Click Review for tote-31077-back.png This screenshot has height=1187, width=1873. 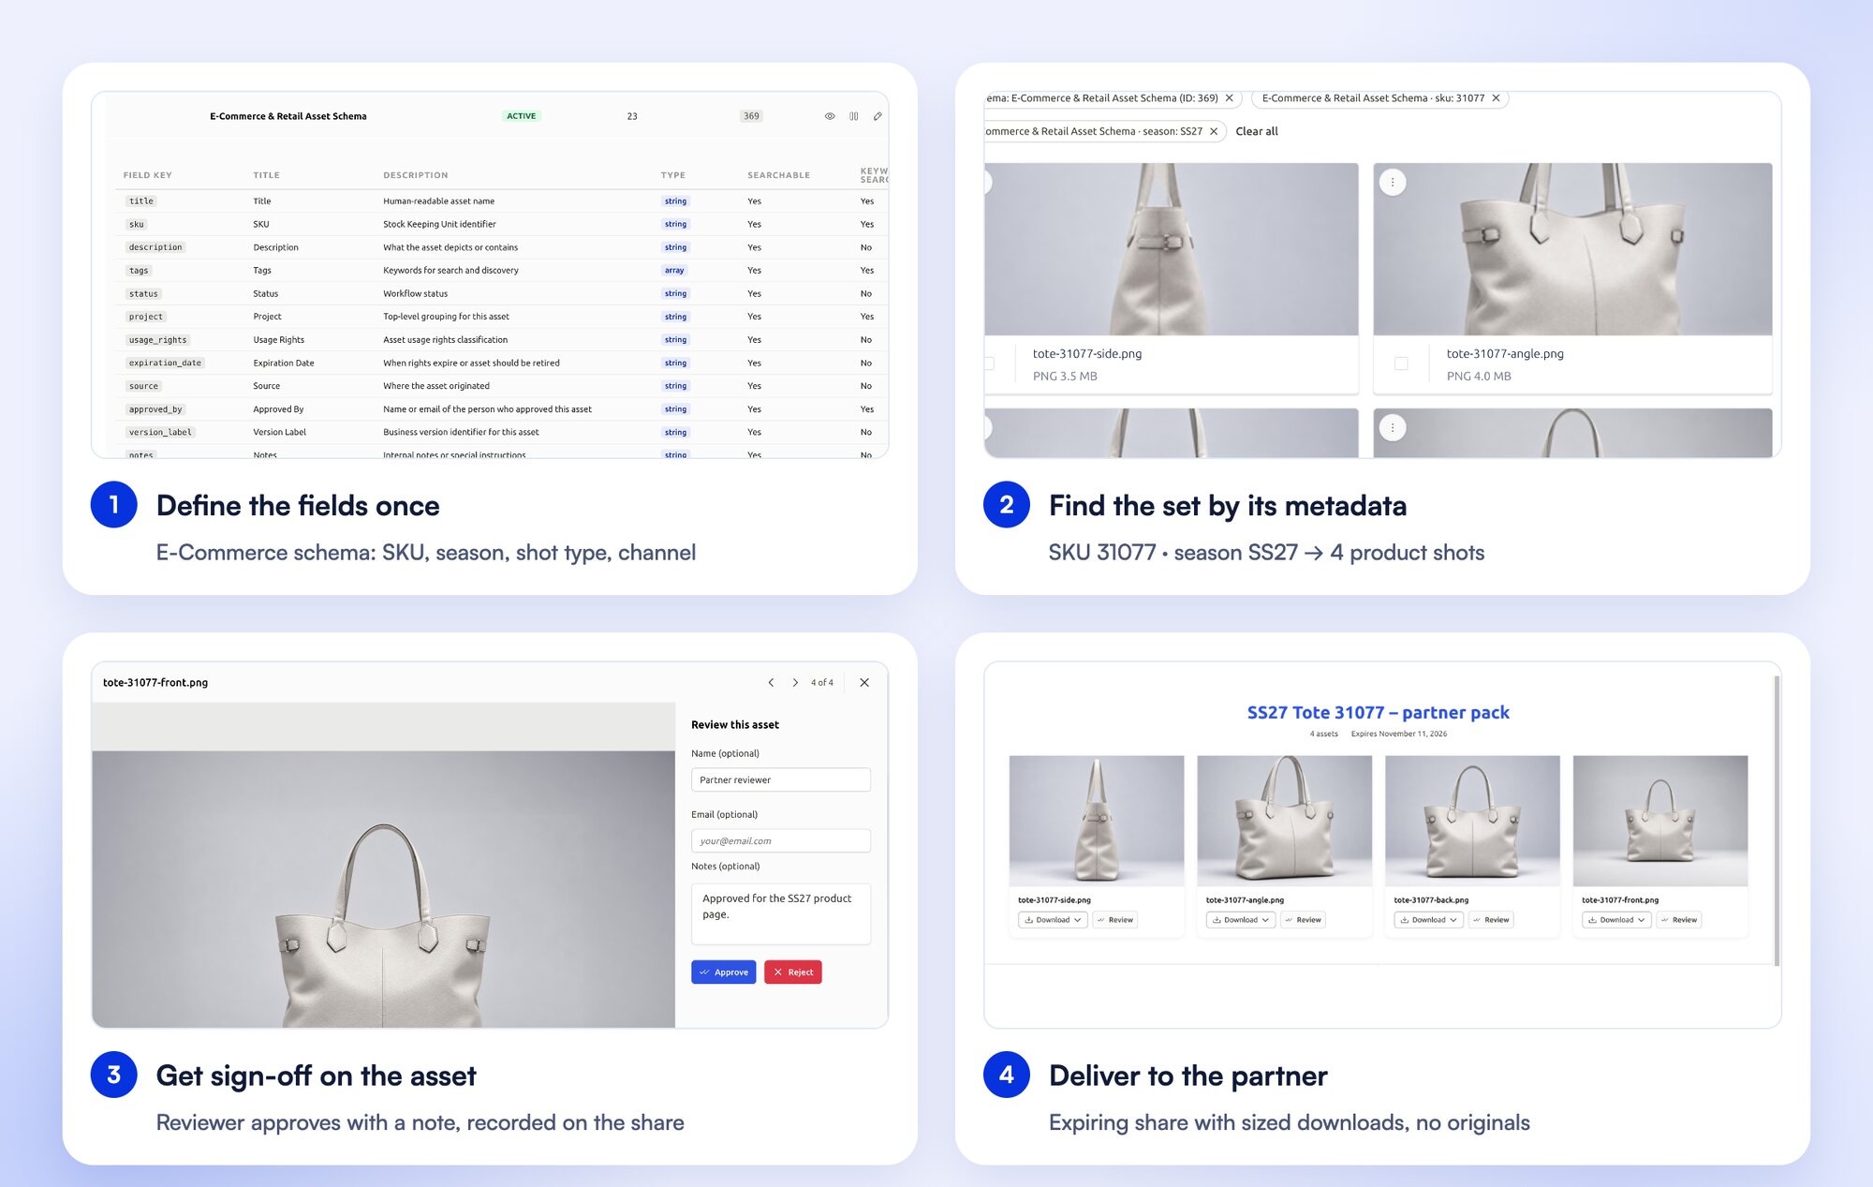pos(1491,920)
